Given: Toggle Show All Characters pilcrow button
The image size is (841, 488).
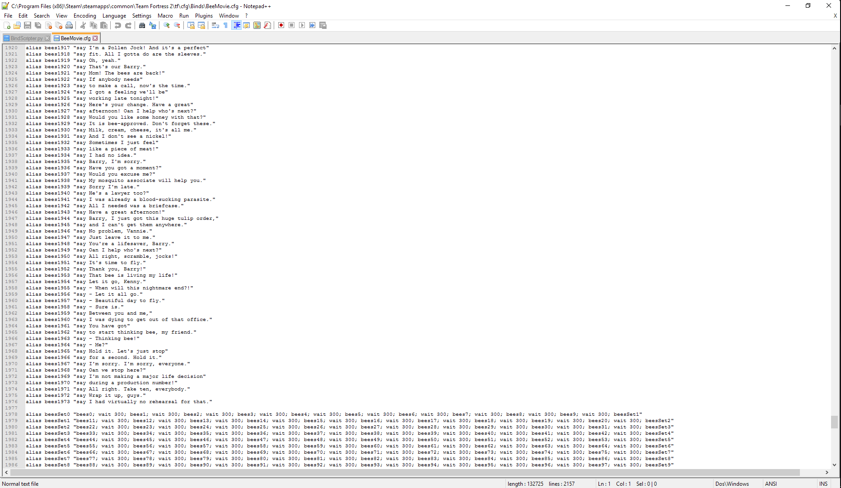Looking at the screenshot, I should pyautogui.click(x=226, y=25).
